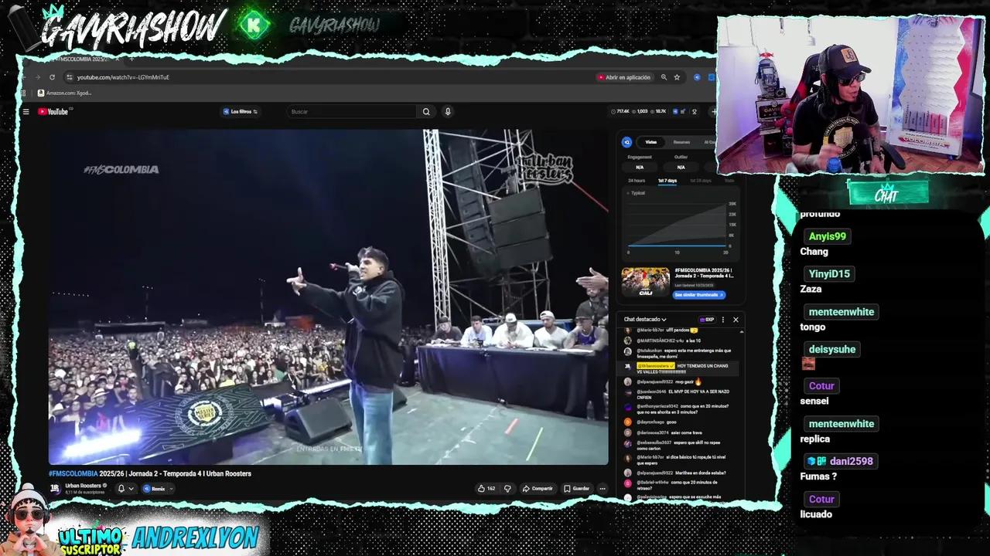This screenshot has height=556, width=990.
Task: Open the Urban Roosters channel avatar
Action: 55,489
